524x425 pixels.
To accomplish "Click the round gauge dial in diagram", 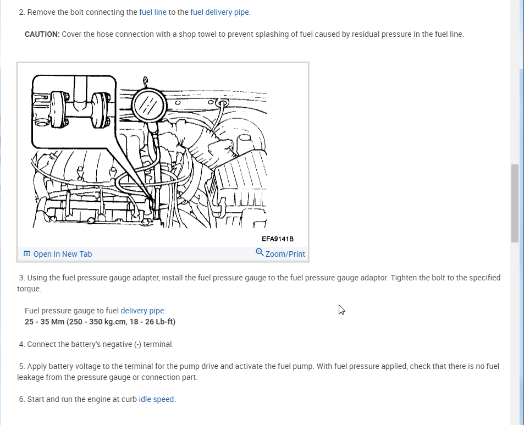I will [x=149, y=105].
